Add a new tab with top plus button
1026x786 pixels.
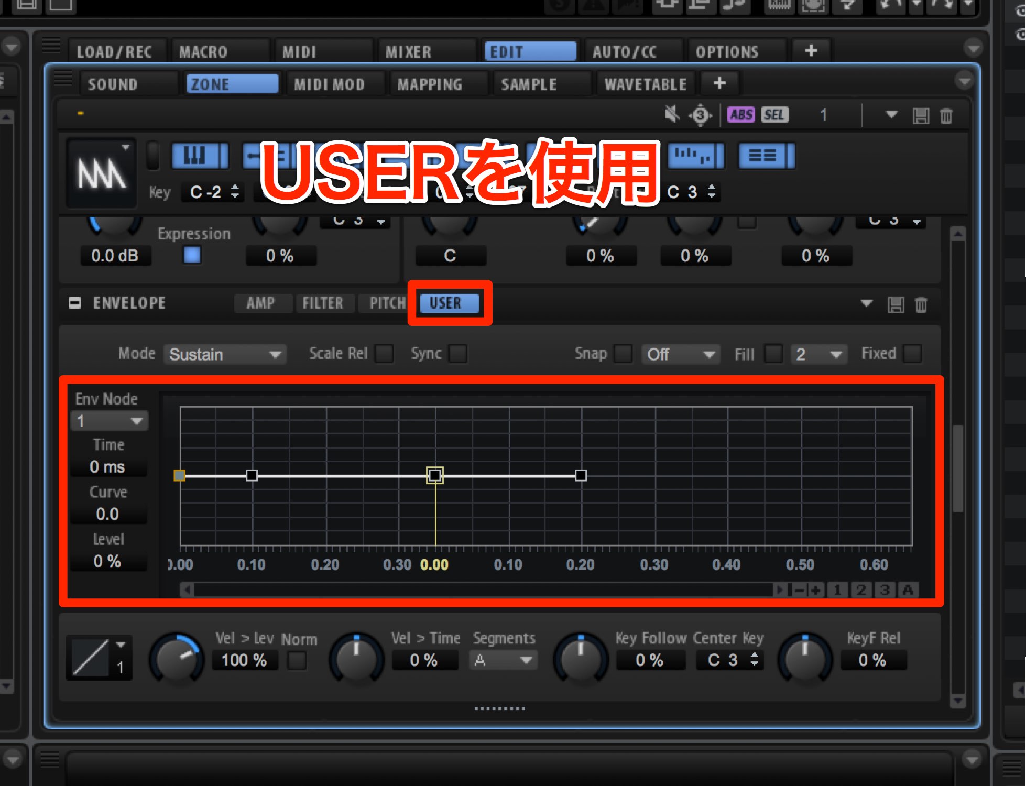pyautogui.click(x=811, y=51)
